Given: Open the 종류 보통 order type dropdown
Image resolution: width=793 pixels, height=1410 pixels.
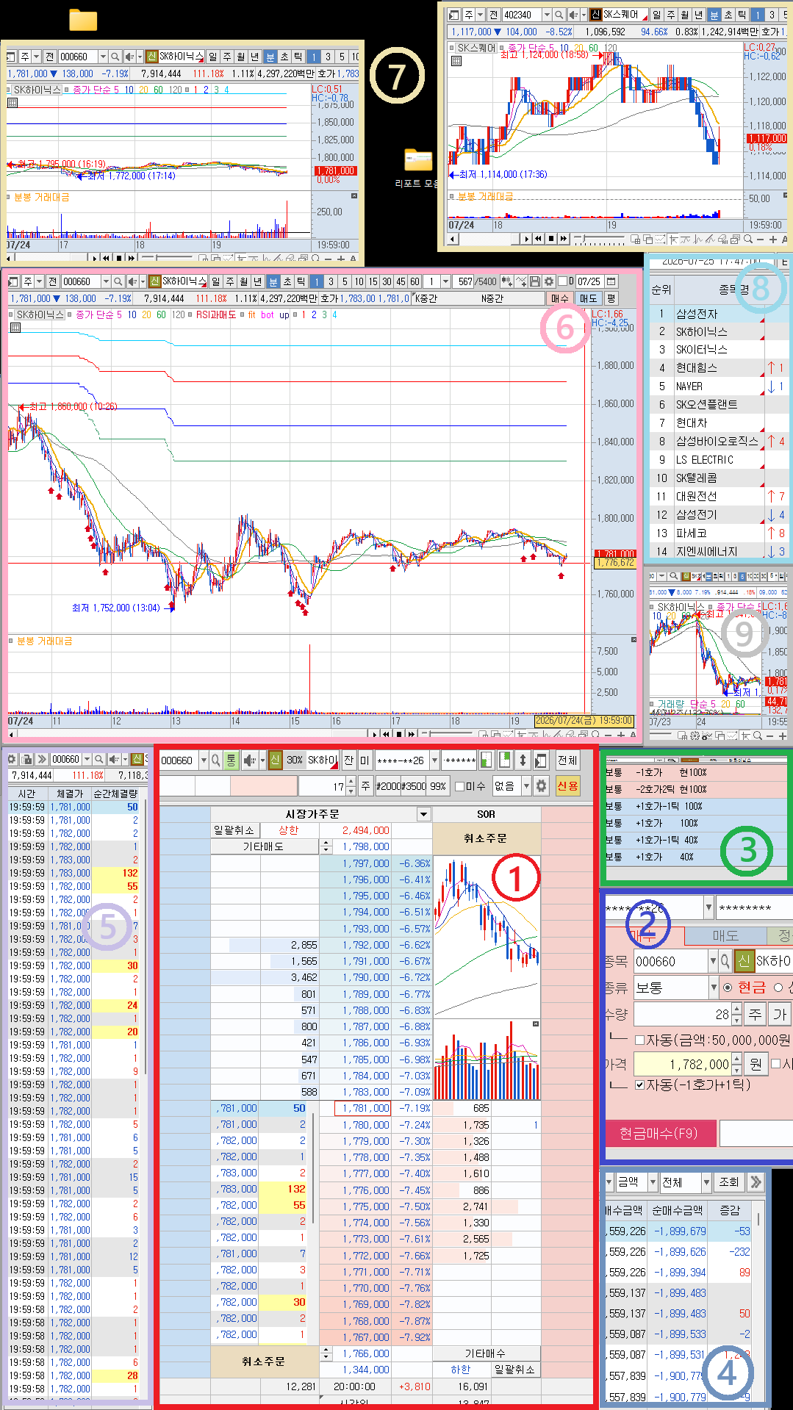Looking at the screenshot, I should click(x=713, y=988).
